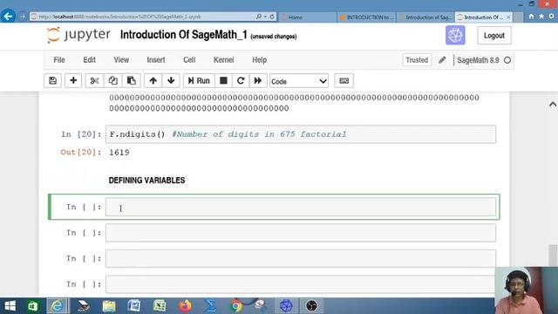Open the Cell menu
The height and width of the screenshot is (314, 558).
pyautogui.click(x=189, y=60)
